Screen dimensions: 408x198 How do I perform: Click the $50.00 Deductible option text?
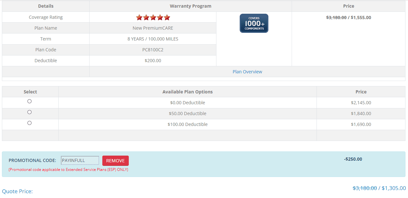[x=187, y=114]
